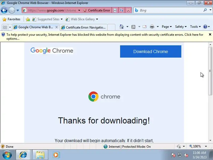Click the google.com/chrome address bar
The height and width of the screenshot is (160, 213).
point(52,10)
